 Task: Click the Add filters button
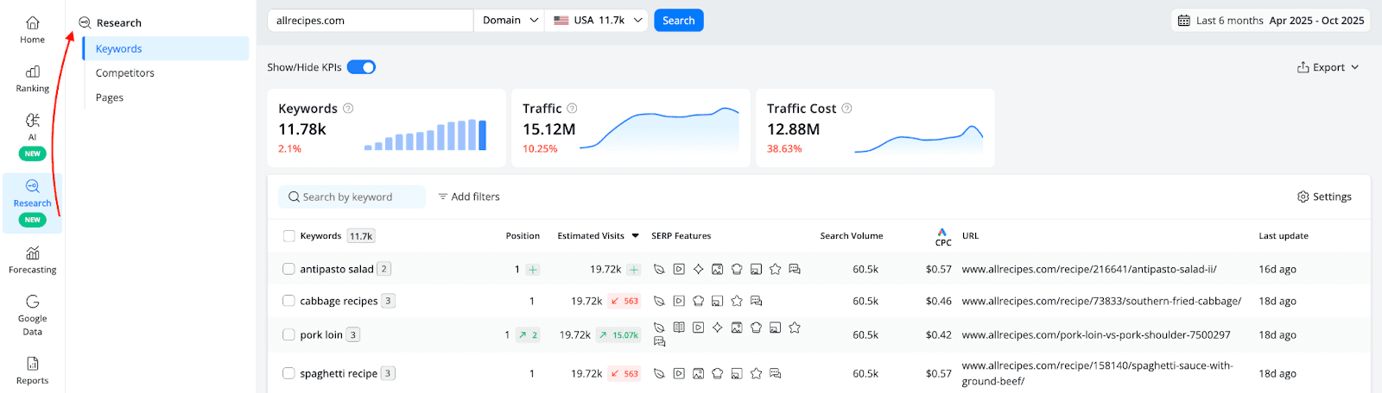469,196
